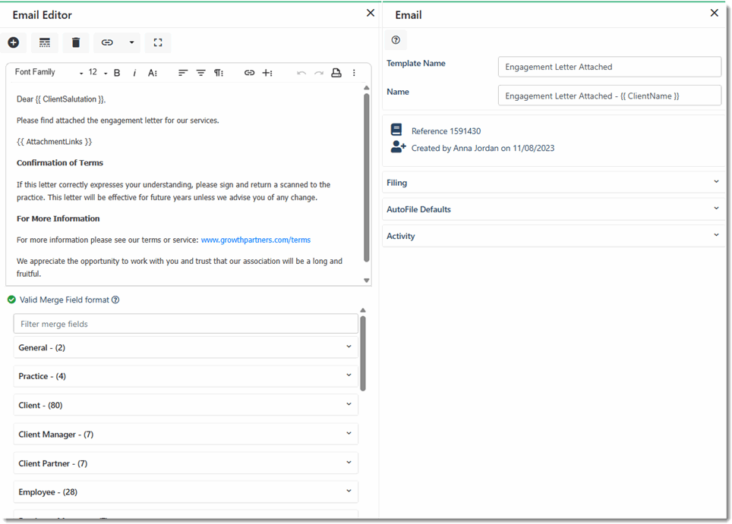Click the editor scrollbar up arrow
The height and width of the screenshot is (524, 732).
367,88
